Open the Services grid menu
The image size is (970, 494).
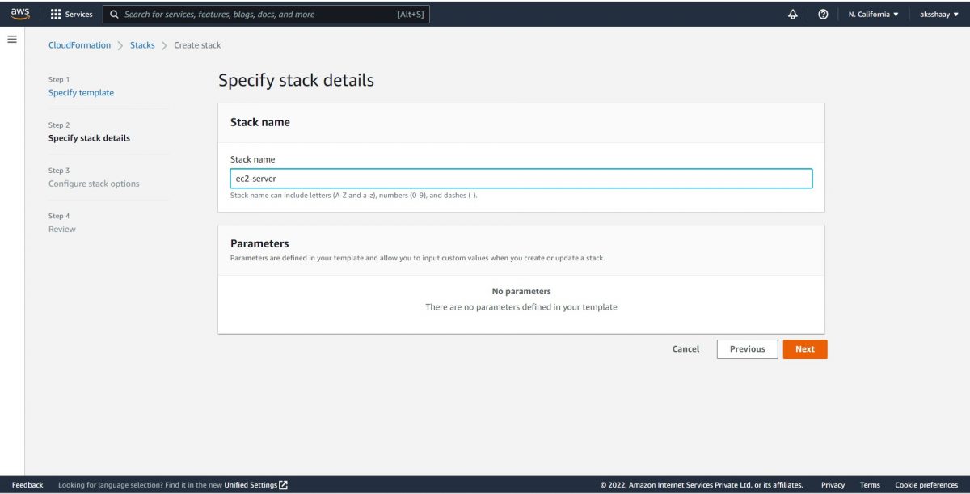pos(72,15)
